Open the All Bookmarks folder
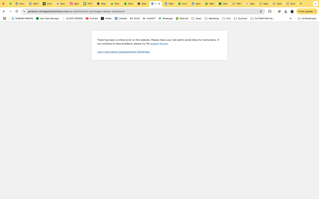319x199 pixels. pyautogui.click(x=307, y=18)
